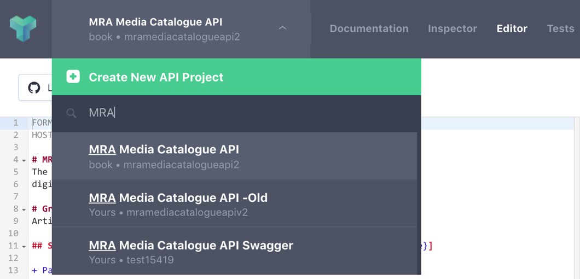Switch to the Inspector tab
Viewport: 580px width, 279px height.
click(453, 28)
